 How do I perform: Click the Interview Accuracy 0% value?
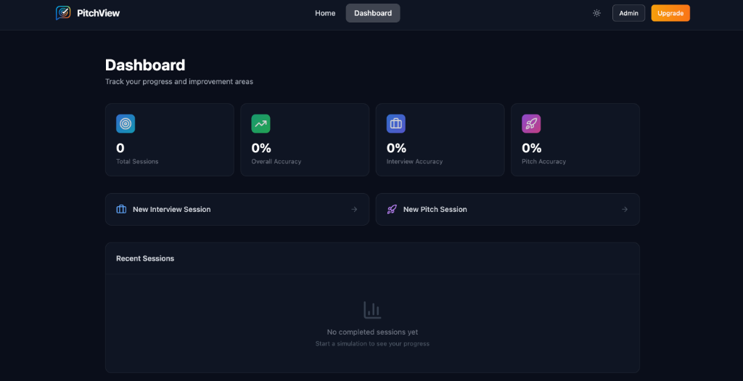click(x=397, y=148)
